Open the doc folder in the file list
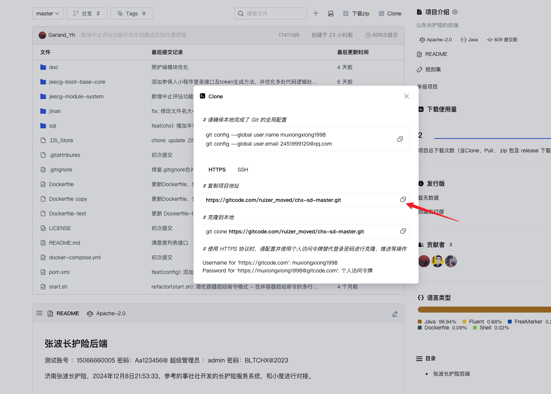 coord(53,67)
